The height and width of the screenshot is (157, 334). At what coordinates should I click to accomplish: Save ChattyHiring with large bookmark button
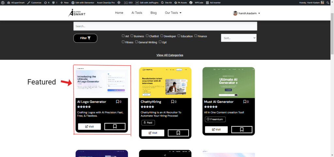pos(178,133)
